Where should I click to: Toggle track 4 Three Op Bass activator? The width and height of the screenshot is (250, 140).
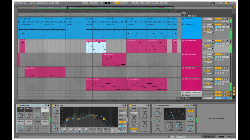click(x=218, y=54)
